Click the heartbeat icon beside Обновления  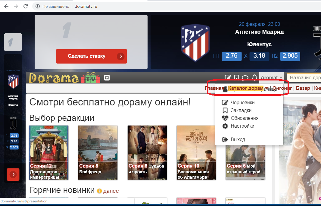click(x=225, y=118)
